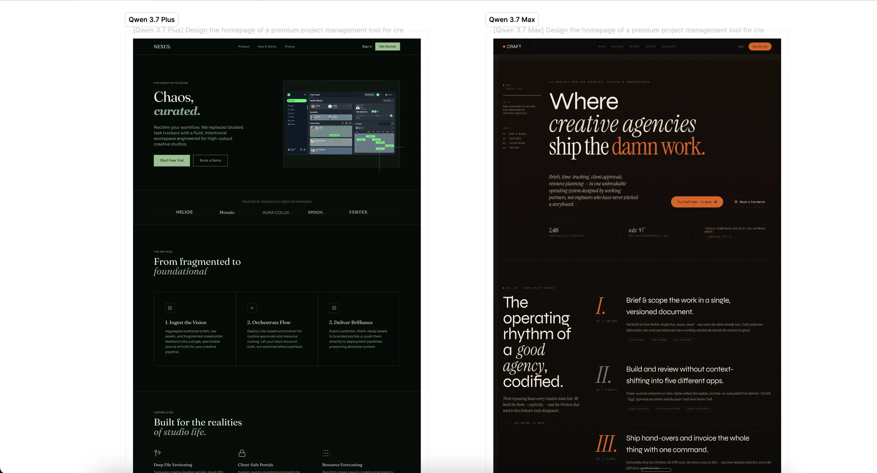Click index link 04 — Pricing
The width and height of the screenshot is (877, 473).
(x=511, y=148)
